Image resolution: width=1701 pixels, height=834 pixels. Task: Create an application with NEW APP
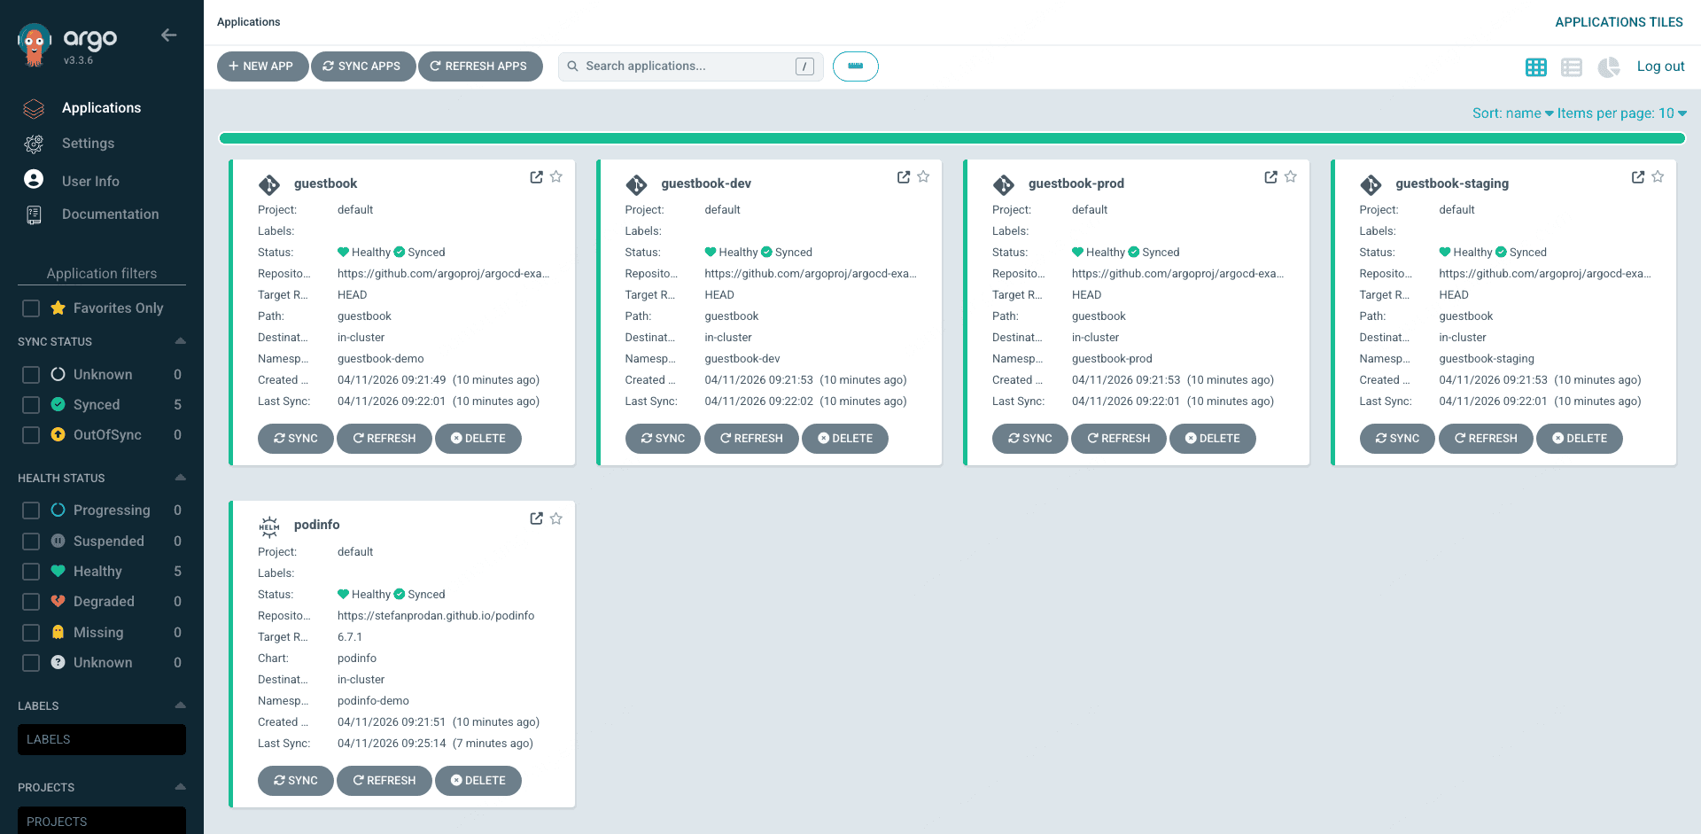(262, 66)
